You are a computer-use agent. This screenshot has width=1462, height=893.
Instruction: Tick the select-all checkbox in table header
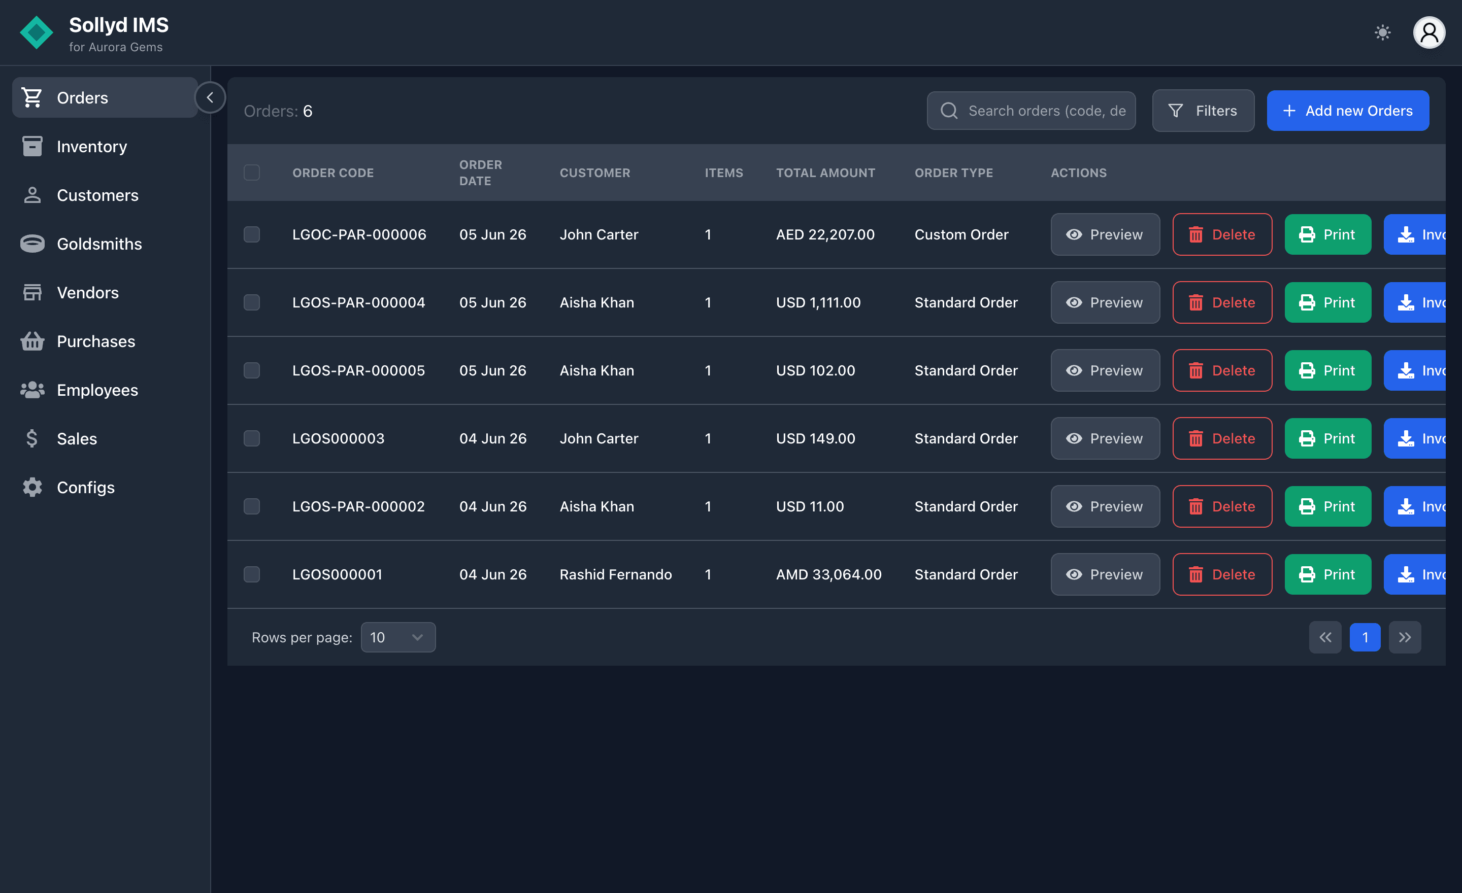click(x=252, y=173)
